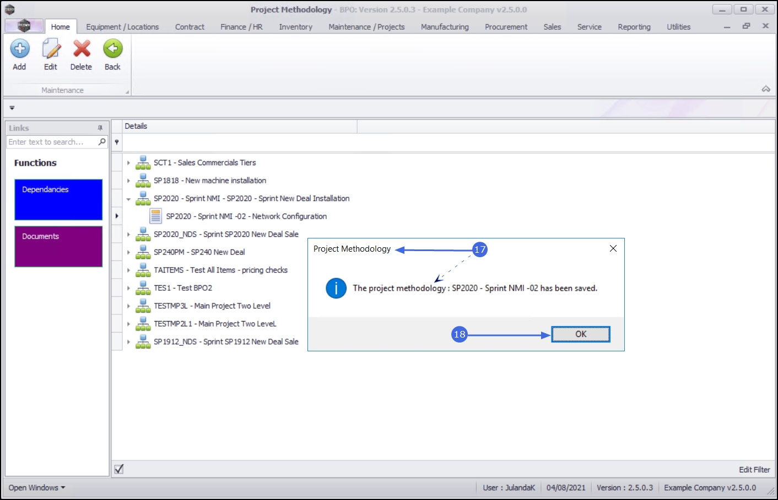Open the Inventory tab
The height and width of the screenshot is (500, 778).
coord(295,26)
